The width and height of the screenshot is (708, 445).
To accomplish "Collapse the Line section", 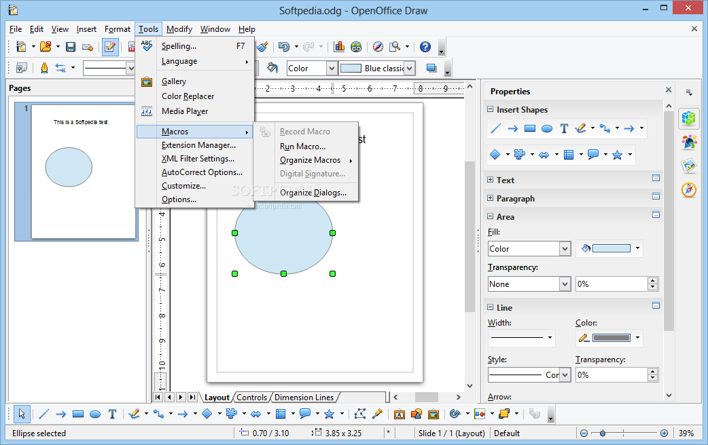I will click(x=491, y=307).
